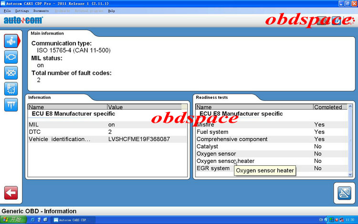Click the scroll down arrow in Readiness tests

click(350, 174)
